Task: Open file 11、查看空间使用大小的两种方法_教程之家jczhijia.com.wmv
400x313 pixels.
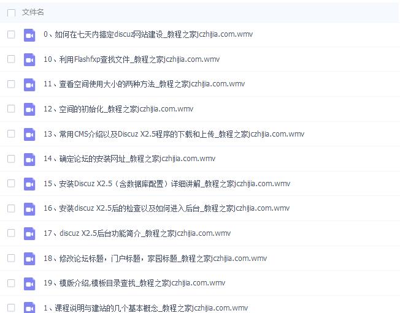Action: tap(144, 84)
